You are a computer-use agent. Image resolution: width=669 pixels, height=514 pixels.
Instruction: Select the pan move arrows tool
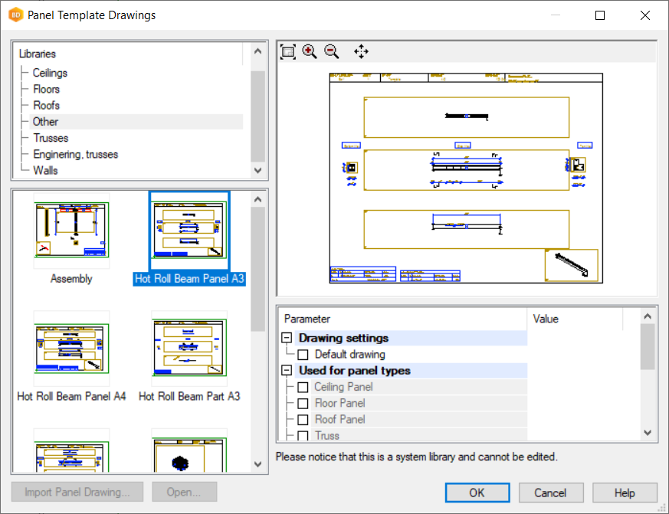[x=361, y=51]
